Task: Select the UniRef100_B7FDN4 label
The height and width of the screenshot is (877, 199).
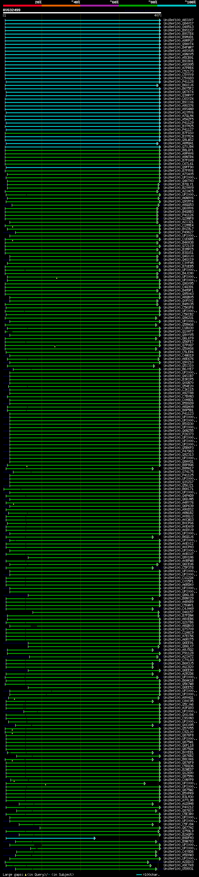Action: click(x=178, y=616)
